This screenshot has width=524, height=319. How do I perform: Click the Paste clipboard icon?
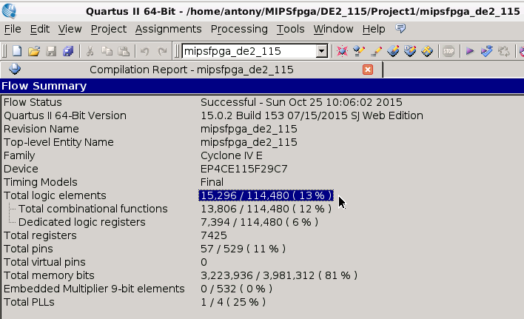tap(124, 51)
